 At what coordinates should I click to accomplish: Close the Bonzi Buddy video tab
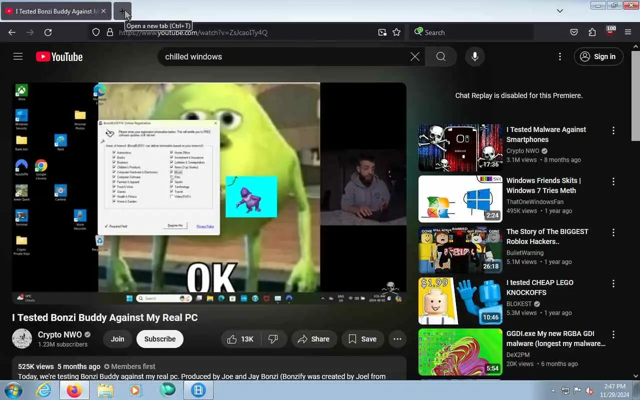[x=103, y=11]
